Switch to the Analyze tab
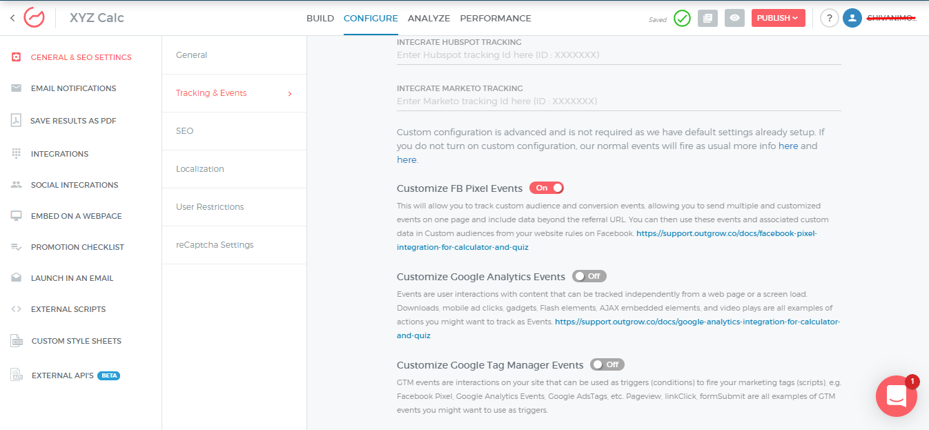929x430 pixels. coord(429,19)
